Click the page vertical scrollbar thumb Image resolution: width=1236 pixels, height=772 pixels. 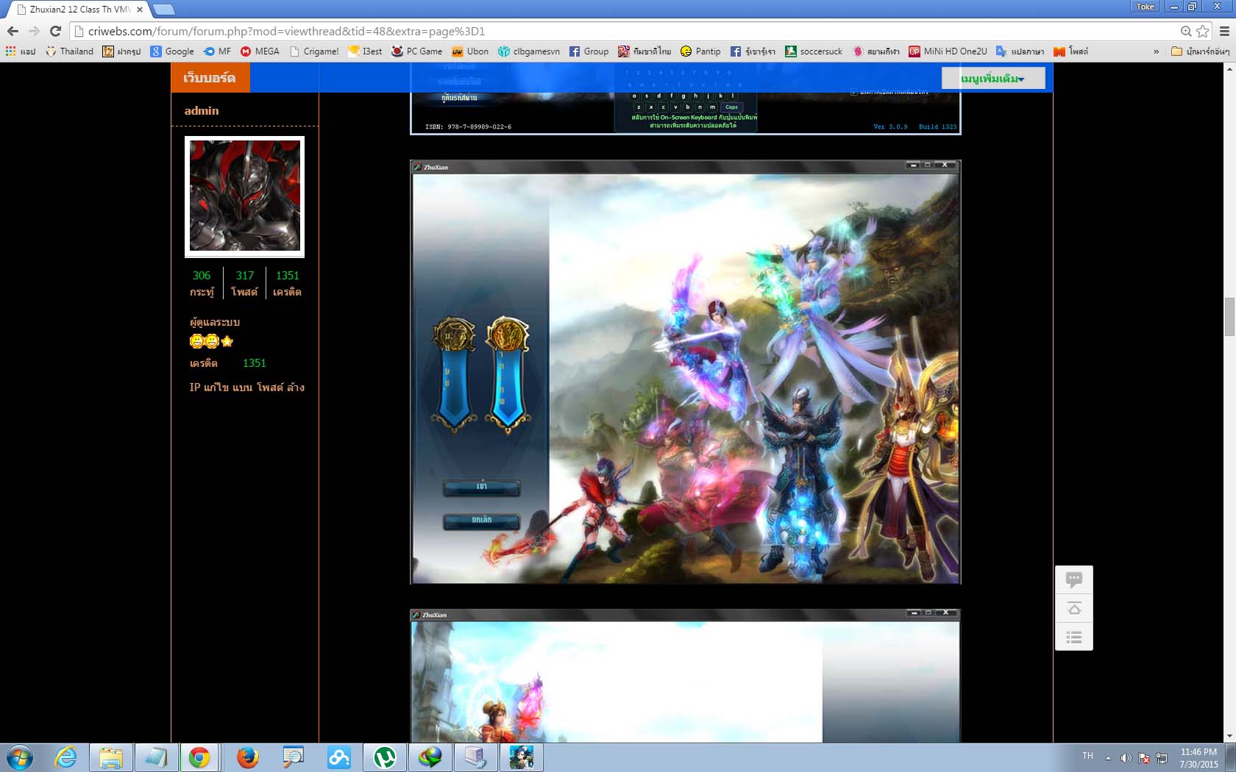[x=1229, y=316]
